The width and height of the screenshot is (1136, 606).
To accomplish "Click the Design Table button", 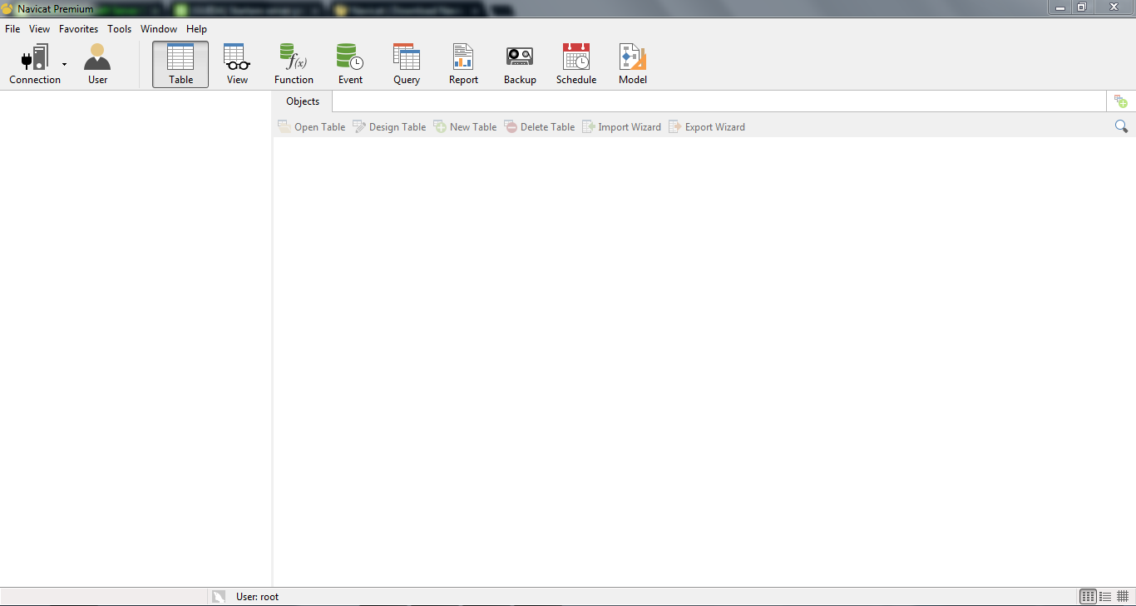I will coord(389,127).
